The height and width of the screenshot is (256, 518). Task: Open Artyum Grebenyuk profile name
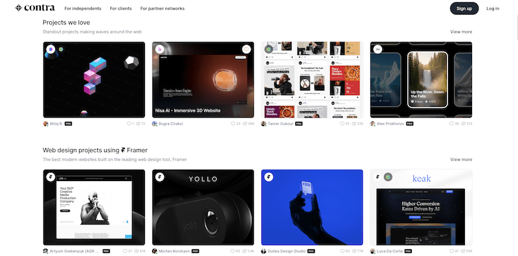click(75, 251)
